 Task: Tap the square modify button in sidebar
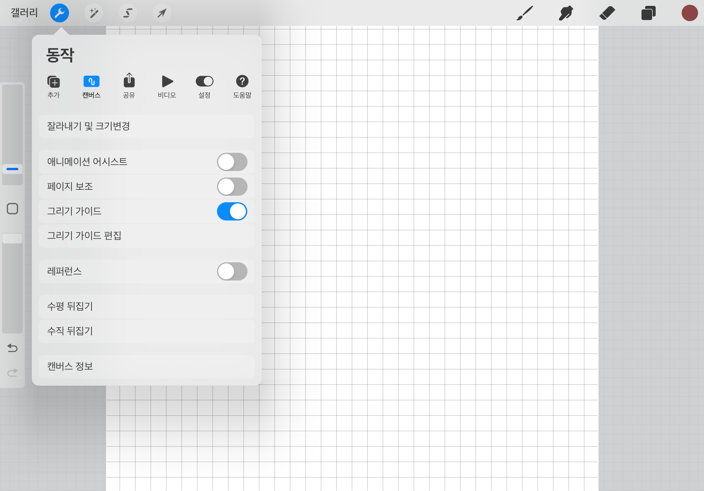tap(12, 209)
